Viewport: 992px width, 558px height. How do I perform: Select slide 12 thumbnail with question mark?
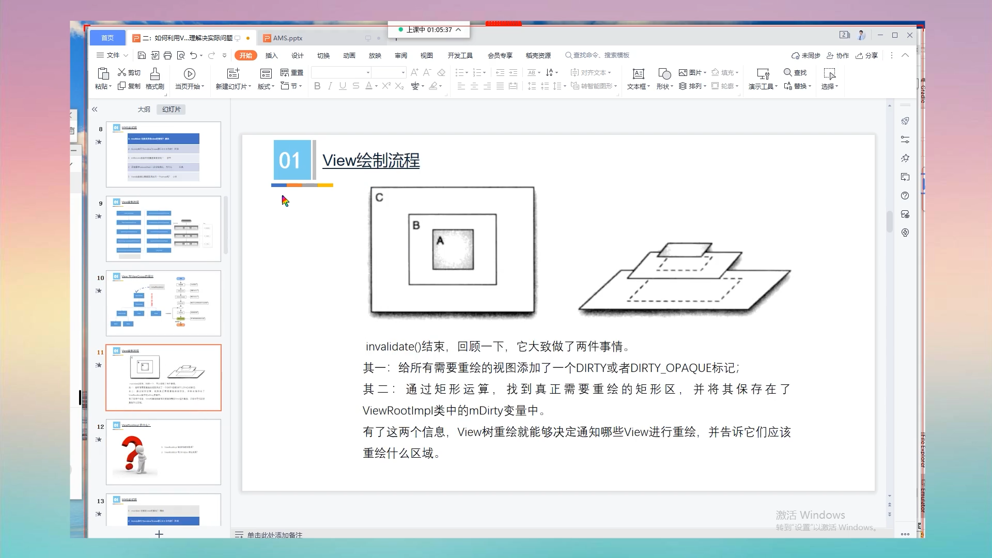tap(163, 452)
